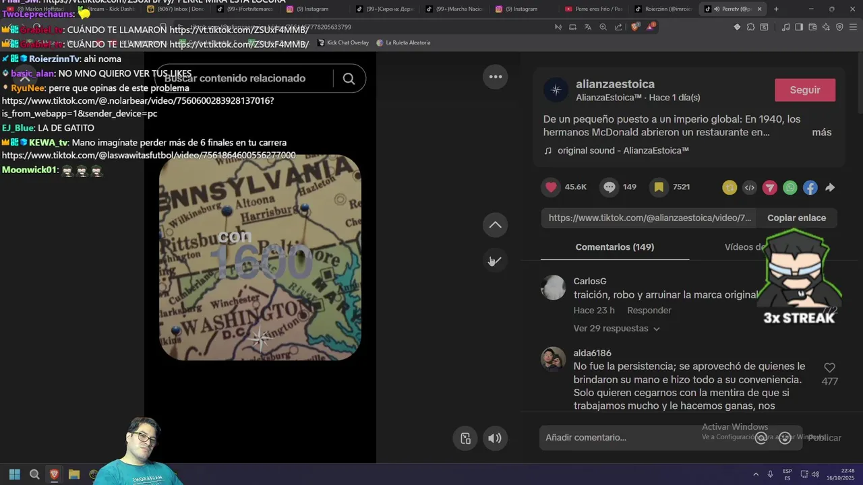This screenshot has width=863, height=485.
Task: Open alda6186's profile picture
Action: click(x=553, y=359)
